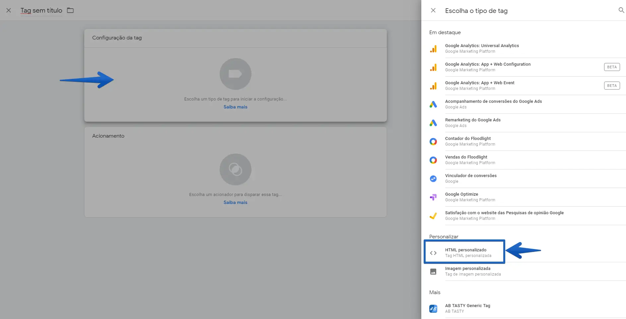The height and width of the screenshot is (319, 626).
Task: Click the search magnifier in tag type panel
Action: pos(621,10)
